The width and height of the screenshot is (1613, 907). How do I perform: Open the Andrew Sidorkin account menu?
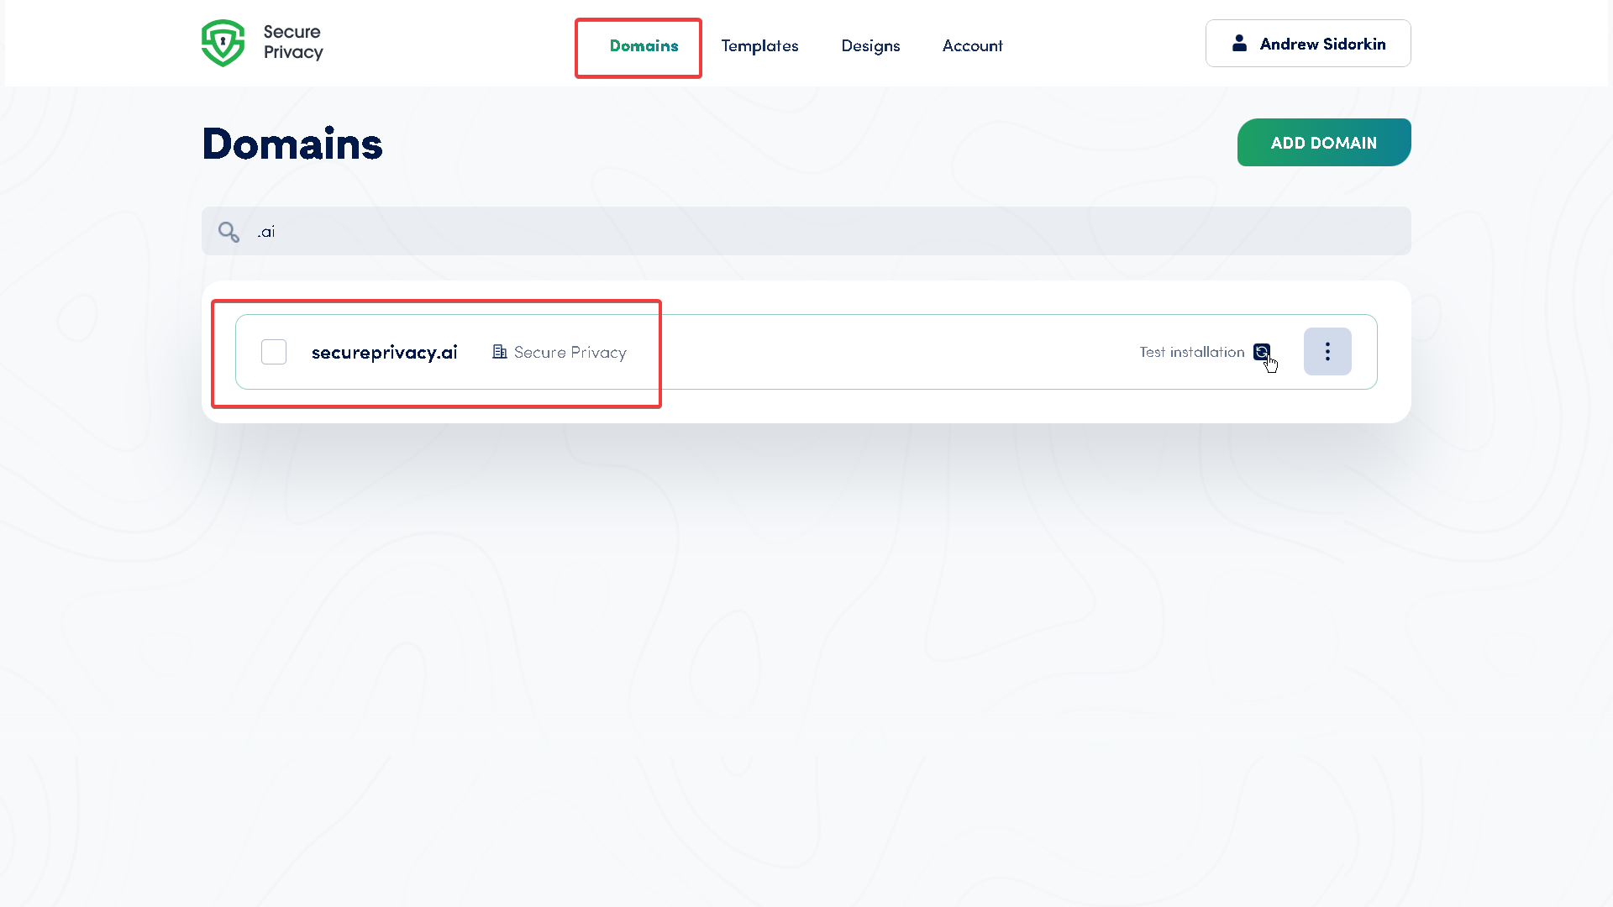click(x=1308, y=43)
